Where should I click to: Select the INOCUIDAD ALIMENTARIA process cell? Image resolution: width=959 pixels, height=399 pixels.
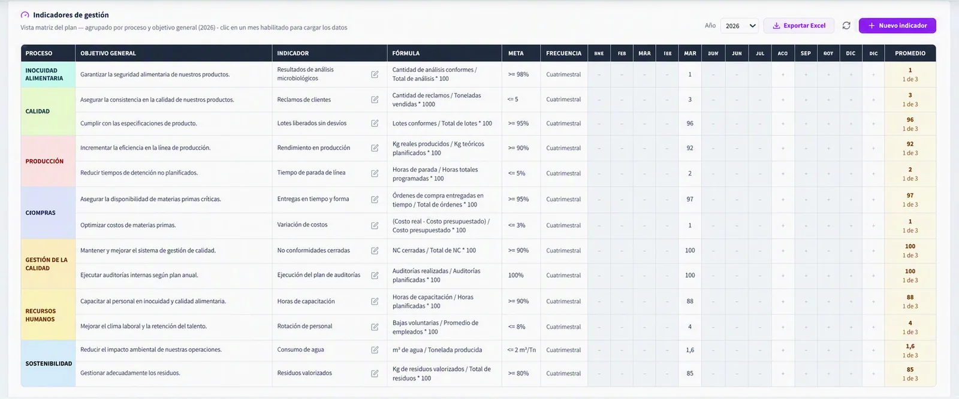click(x=48, y=74)
